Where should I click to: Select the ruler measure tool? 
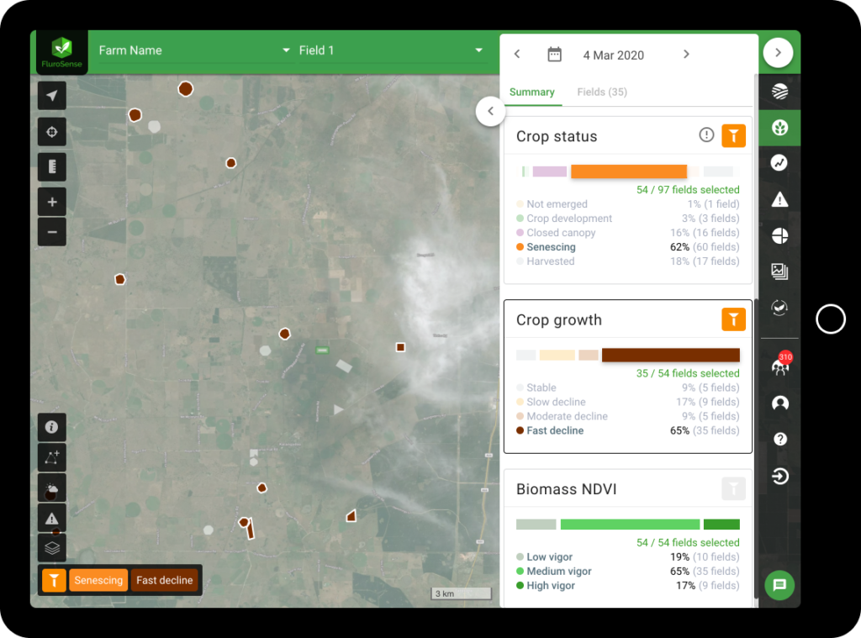coord(52,167)
